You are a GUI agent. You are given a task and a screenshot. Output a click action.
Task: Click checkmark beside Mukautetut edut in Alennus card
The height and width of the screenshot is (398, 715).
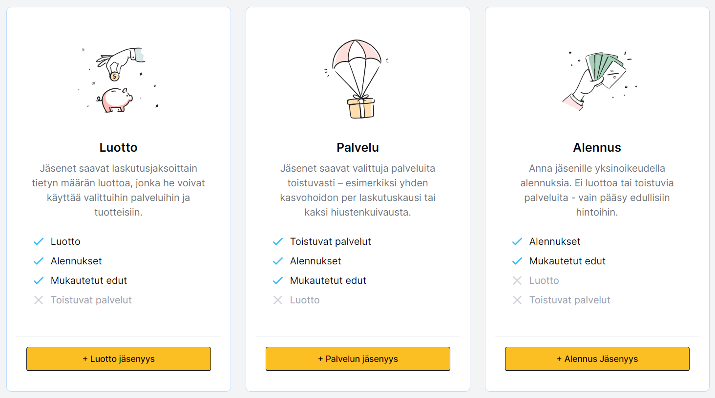pos(517,261)
